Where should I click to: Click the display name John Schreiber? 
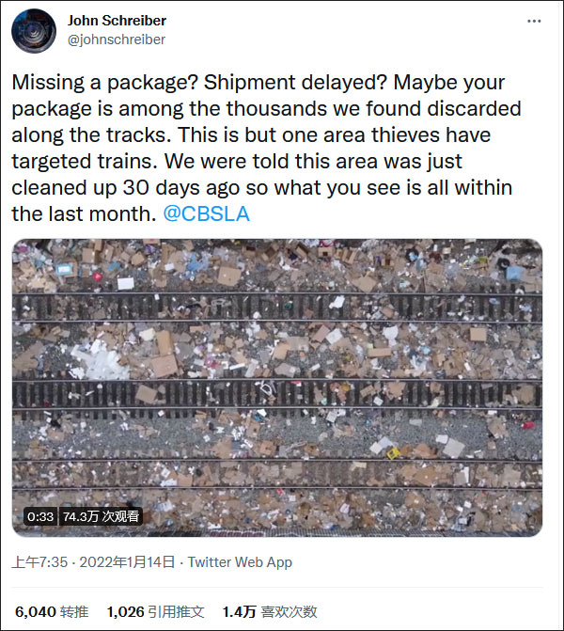point(118,20)
